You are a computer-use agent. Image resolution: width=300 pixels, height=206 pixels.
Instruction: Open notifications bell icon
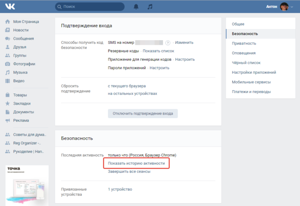point(136,7)
